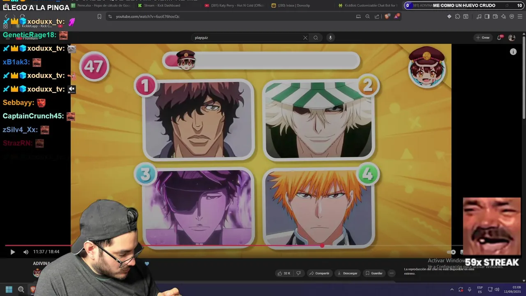The image size is (526, 296).
Task: Click the microphone icon in system tray
Action: [470, 289]
